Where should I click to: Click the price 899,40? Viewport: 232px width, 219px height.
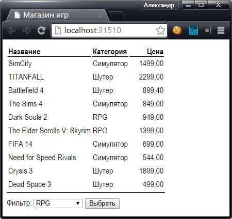pyautogui.click(x=153, y=90)
